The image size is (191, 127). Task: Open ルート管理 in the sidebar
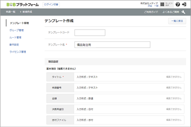pos(15,37)
